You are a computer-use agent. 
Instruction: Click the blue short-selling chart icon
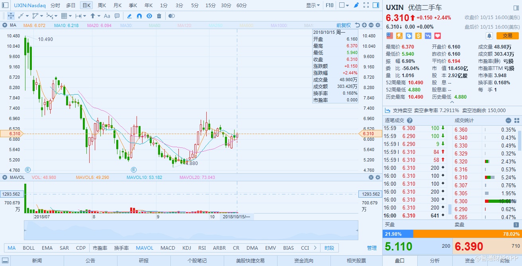(x=428, y=36)
